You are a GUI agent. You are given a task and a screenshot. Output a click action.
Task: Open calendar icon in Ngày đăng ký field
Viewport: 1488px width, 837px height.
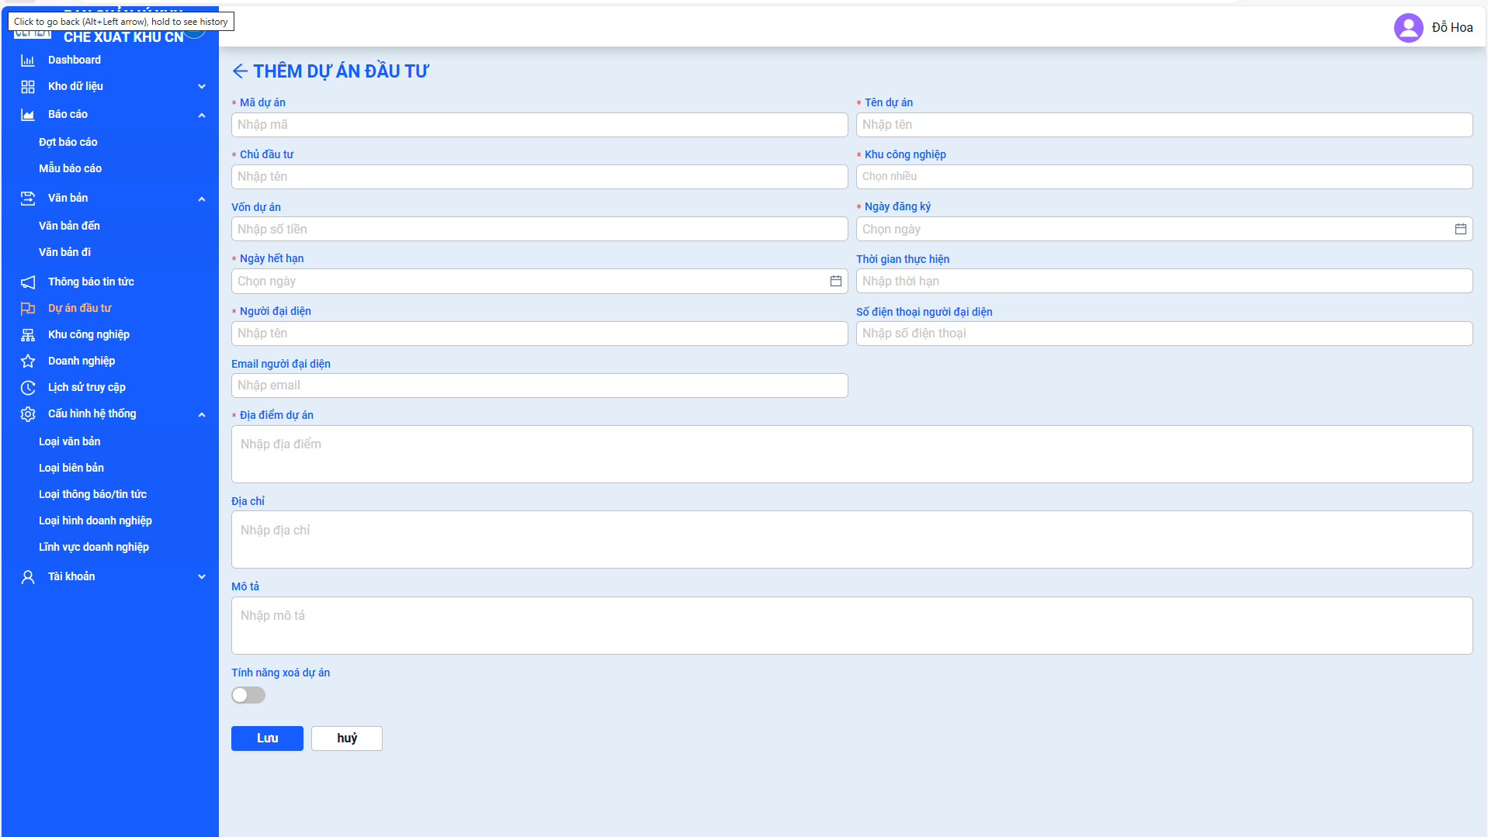pos(1460,230)
